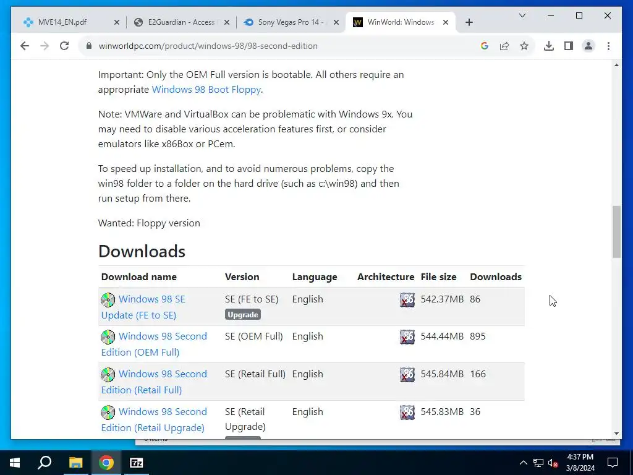Click the page vertical scrollbar thumb
Image resolution: width=633 pixels, height=475 pixels.
(616, 232)
